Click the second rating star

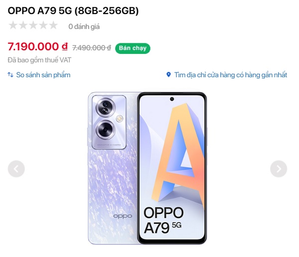pos(23,25)
